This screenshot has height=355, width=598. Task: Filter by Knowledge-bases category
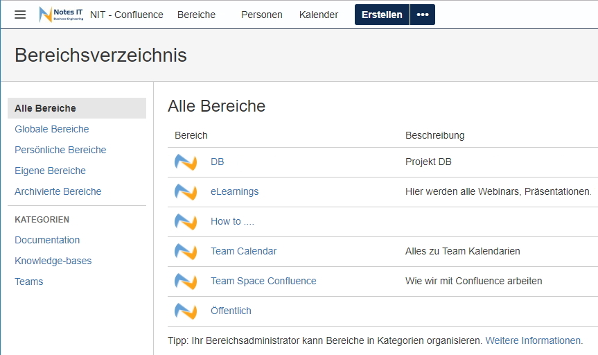pyautogui.click(x=53, y=261)
